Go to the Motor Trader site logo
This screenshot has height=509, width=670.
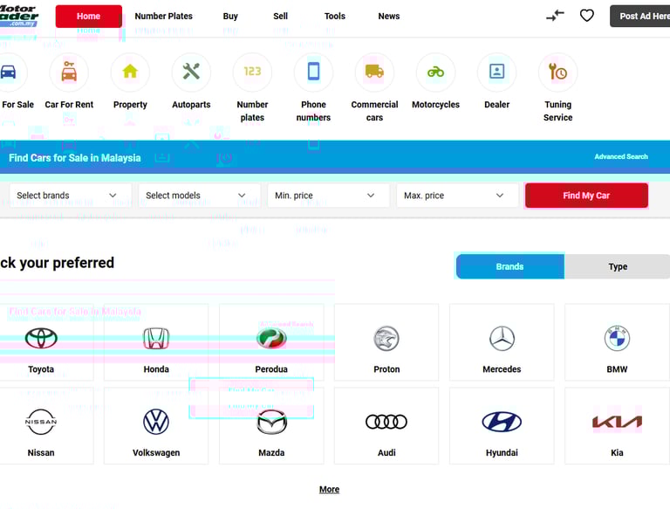click(19, 16)
